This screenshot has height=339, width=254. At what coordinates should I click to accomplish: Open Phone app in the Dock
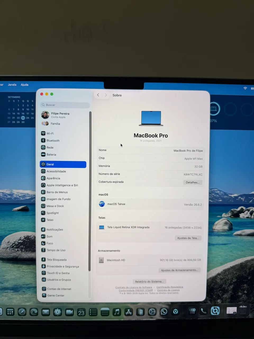(203, 311)
